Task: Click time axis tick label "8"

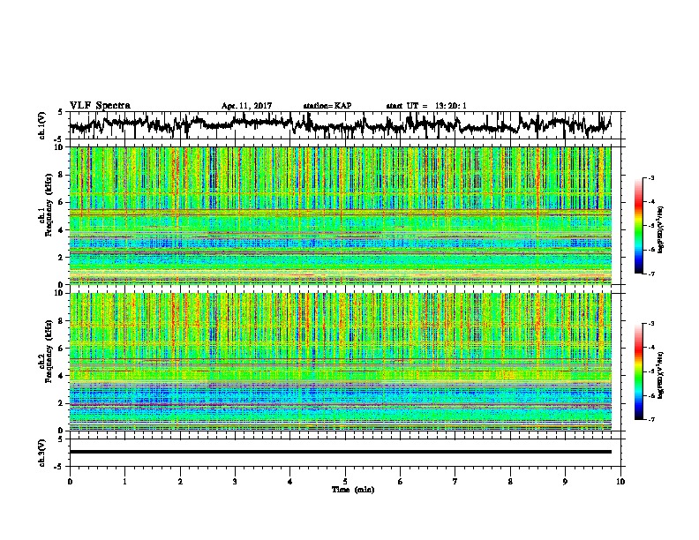Action: coord(510,481)
